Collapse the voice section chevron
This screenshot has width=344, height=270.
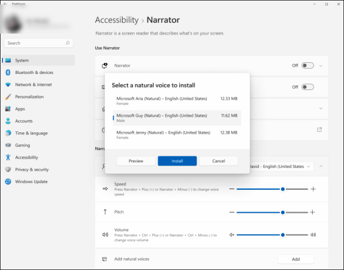tap(321, 166)
